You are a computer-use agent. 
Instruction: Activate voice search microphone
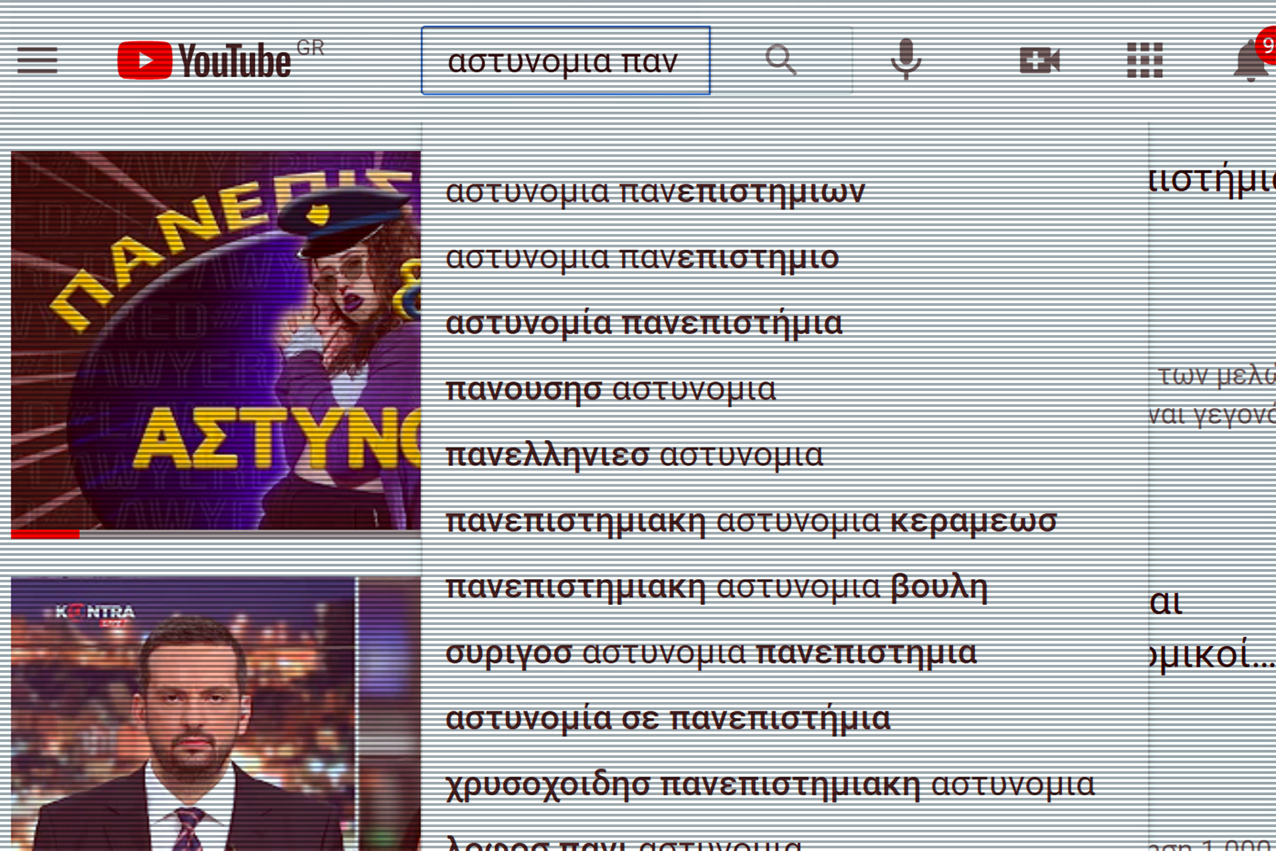click(x=906, y=60)
